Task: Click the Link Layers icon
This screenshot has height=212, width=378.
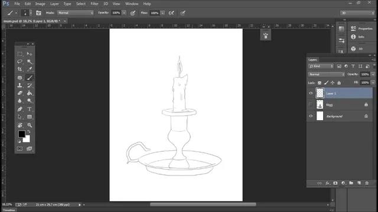Action: pos(319,183)
